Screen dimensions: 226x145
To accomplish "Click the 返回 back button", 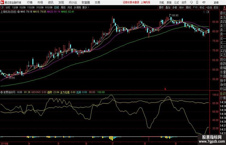I will point(216,7).
